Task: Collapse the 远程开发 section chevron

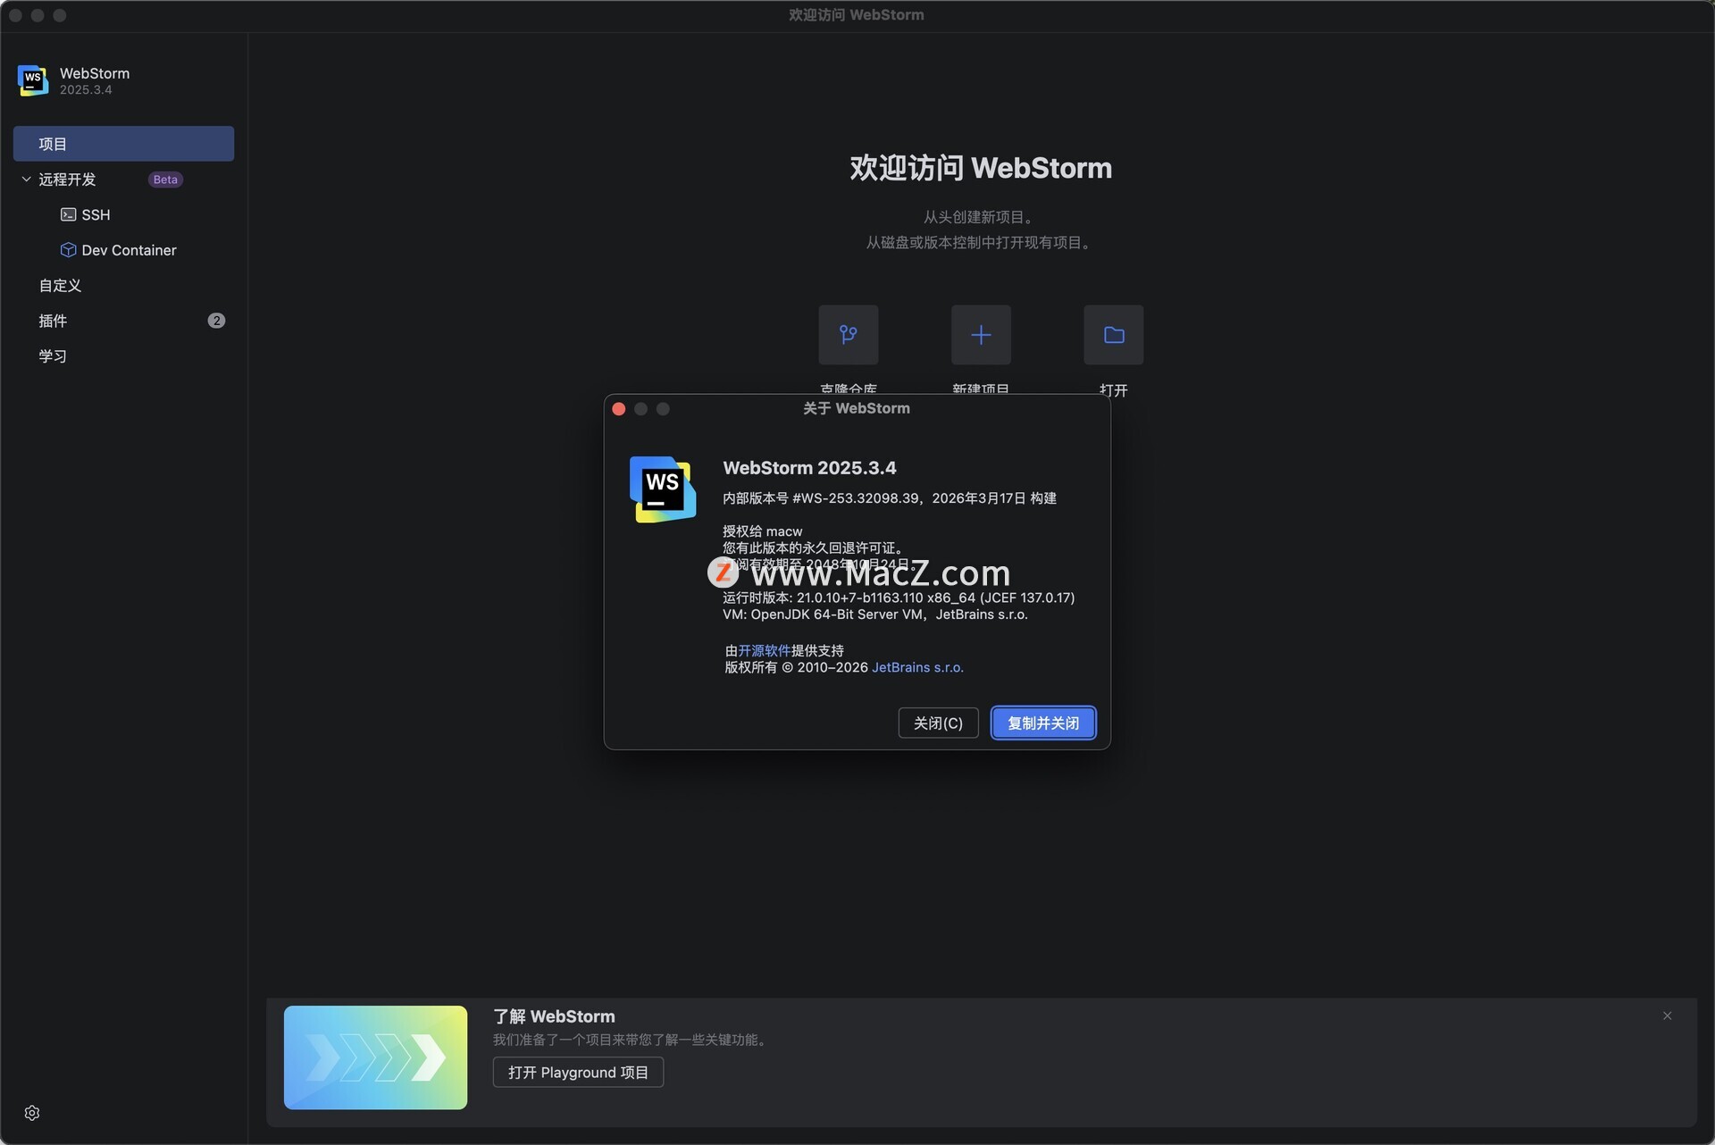Action: point(26,180)
